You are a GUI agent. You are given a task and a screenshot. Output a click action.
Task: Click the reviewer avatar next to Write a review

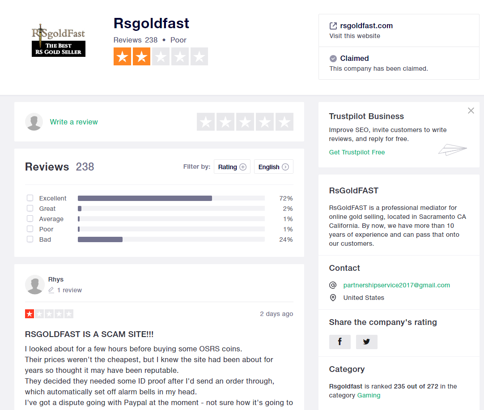click(x=34, y=122)
